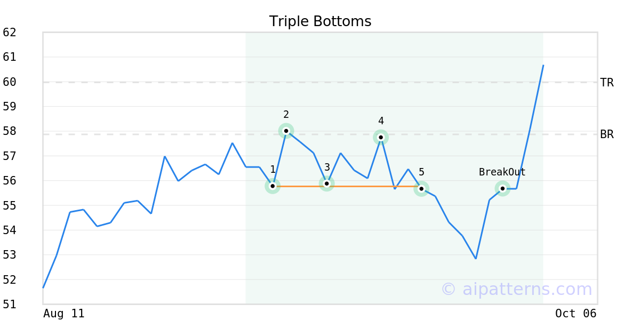The width and height of the screenshot is (640, 336).
Task: Click the BR level label
Action: (606, 134)
